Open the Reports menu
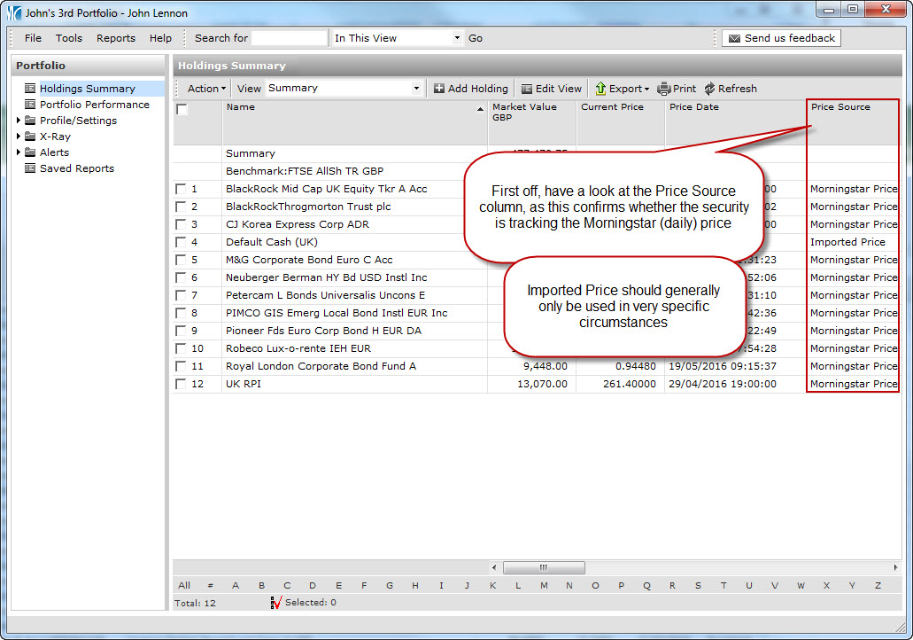Viewport: 913px width, 640px height. [116, 38]
